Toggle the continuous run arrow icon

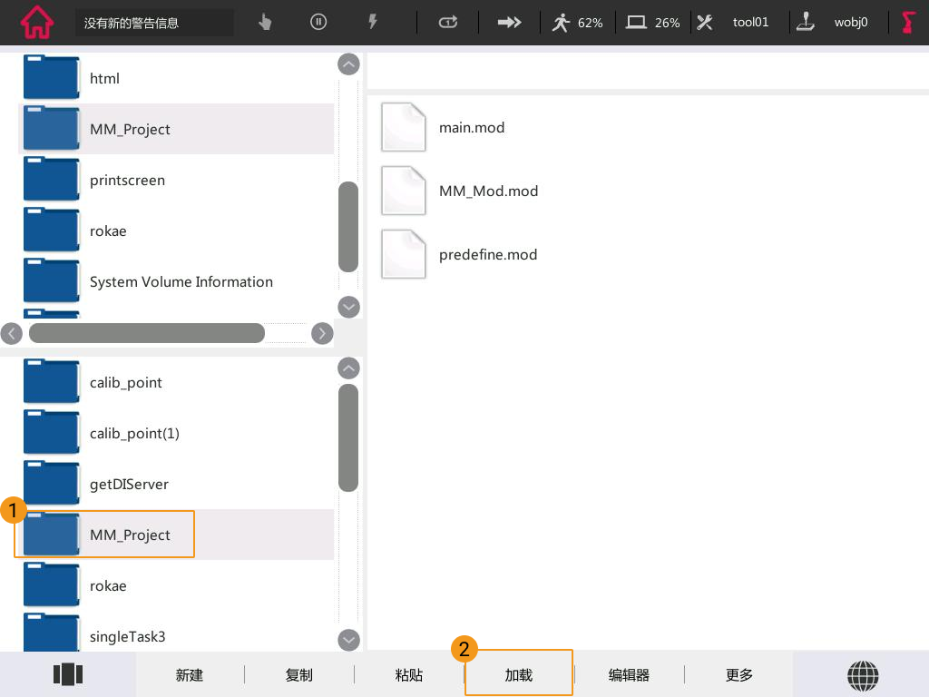pyautogui.click(x=510, y=23)
